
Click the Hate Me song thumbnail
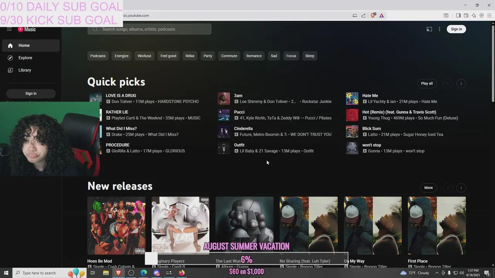pos(352,98)
